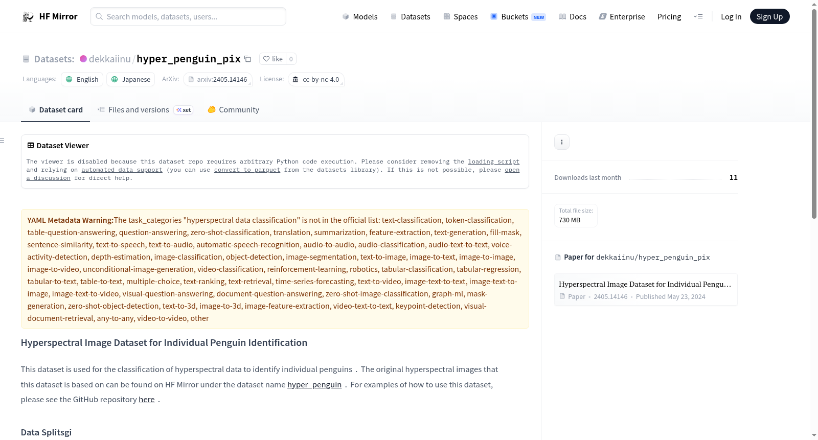
Task: Click the globe icon on English tag
Action: [x=69, y=79]
